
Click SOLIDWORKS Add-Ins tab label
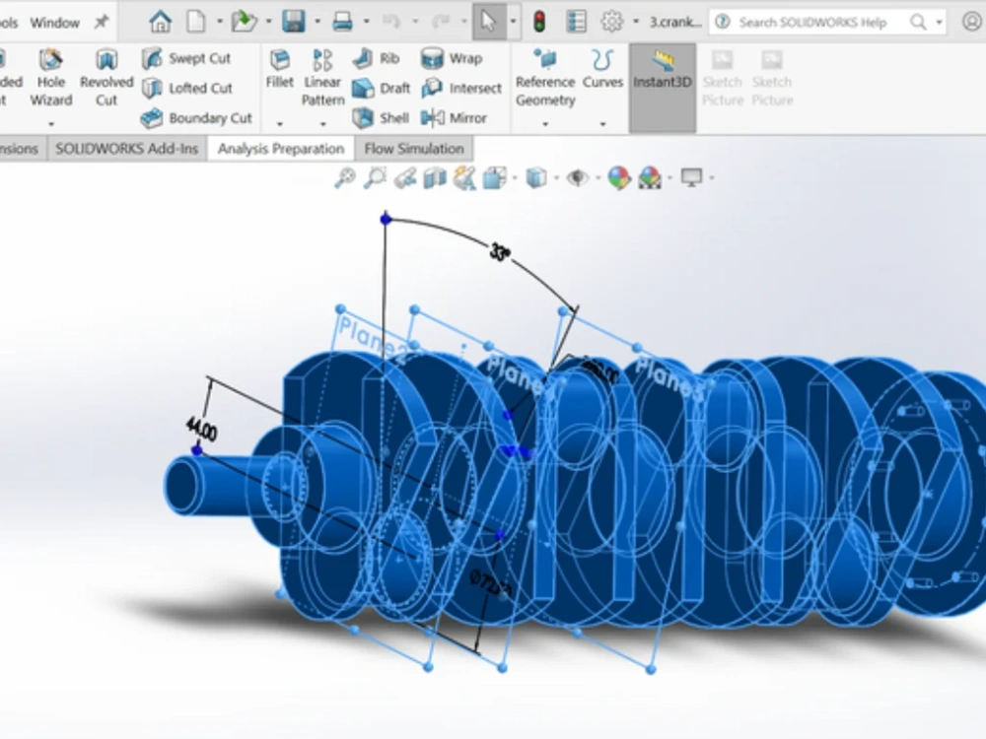pyautogui.click(x=126, y=148)
